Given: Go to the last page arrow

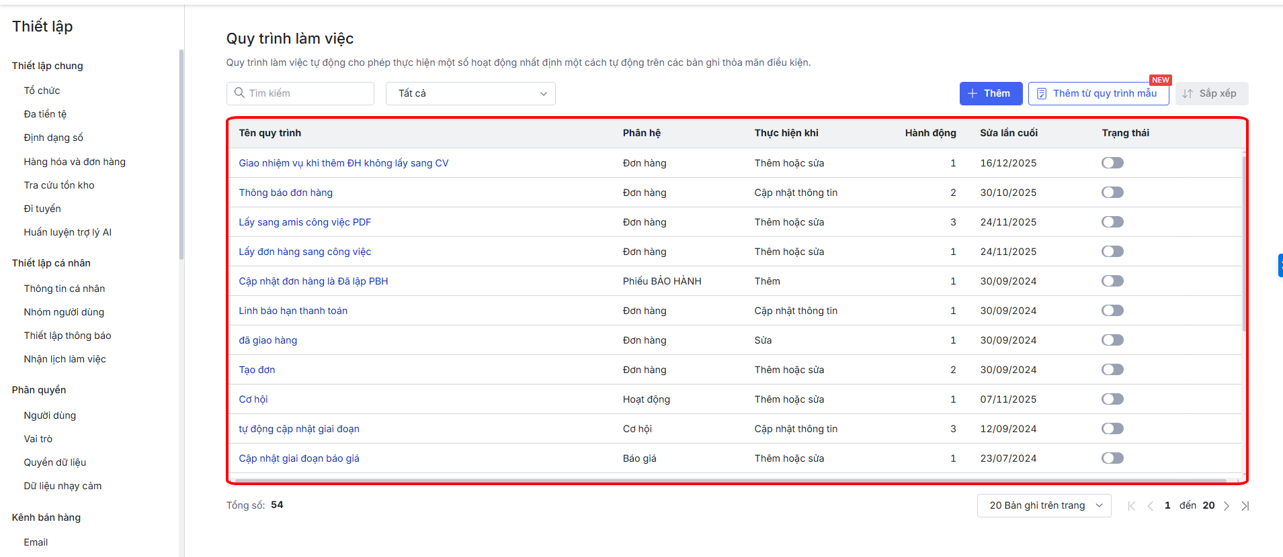Looking at the screenshot, I should pyautogui.click(x=1245, y=506).
